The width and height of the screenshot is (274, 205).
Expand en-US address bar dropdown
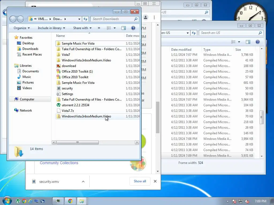pyautogui.click(x=188, y=33)
